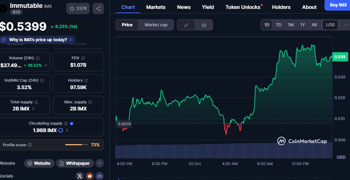
Task: Select the Market cap chart toggle
Action: 156,25
